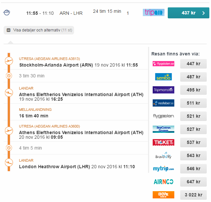Click the flygstolen.se logo

tap(163, 64)
